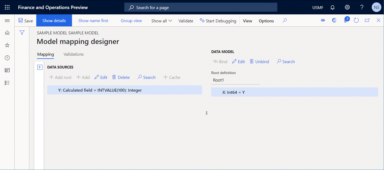Image resolution: width=384 pixels, height=170 pixels.
Task: Open the page in a new window
Action: click(x=367, y=20)
